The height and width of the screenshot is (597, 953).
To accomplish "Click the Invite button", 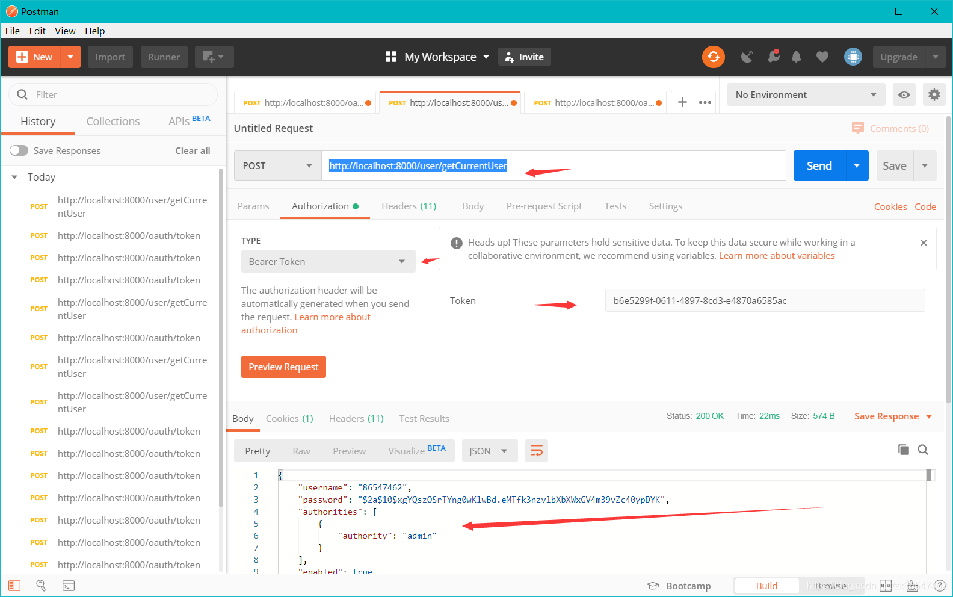I will (x=525, y=57).
